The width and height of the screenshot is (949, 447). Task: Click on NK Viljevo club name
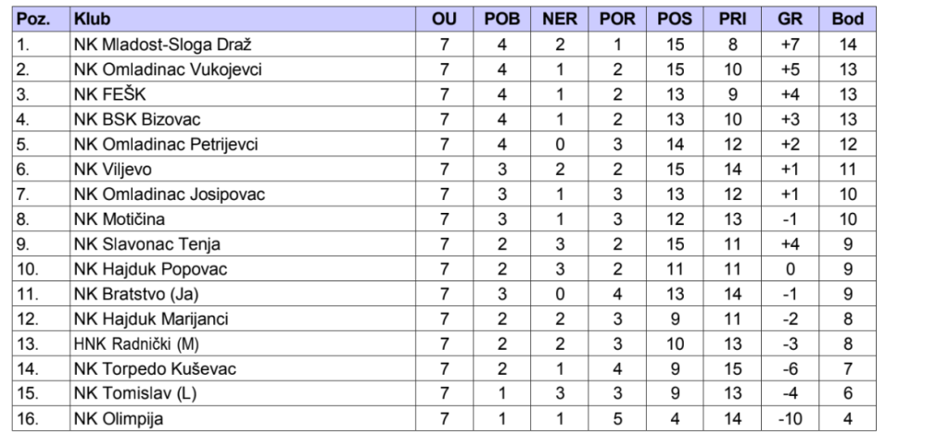[113, 169]
